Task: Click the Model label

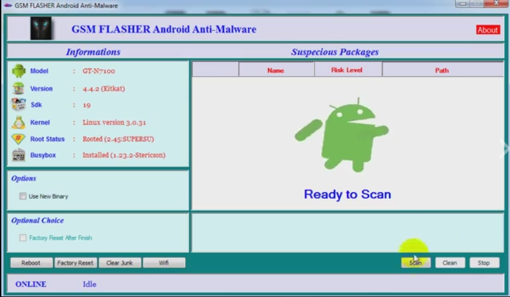Action: pyautogui.click(x=39, y=71)
